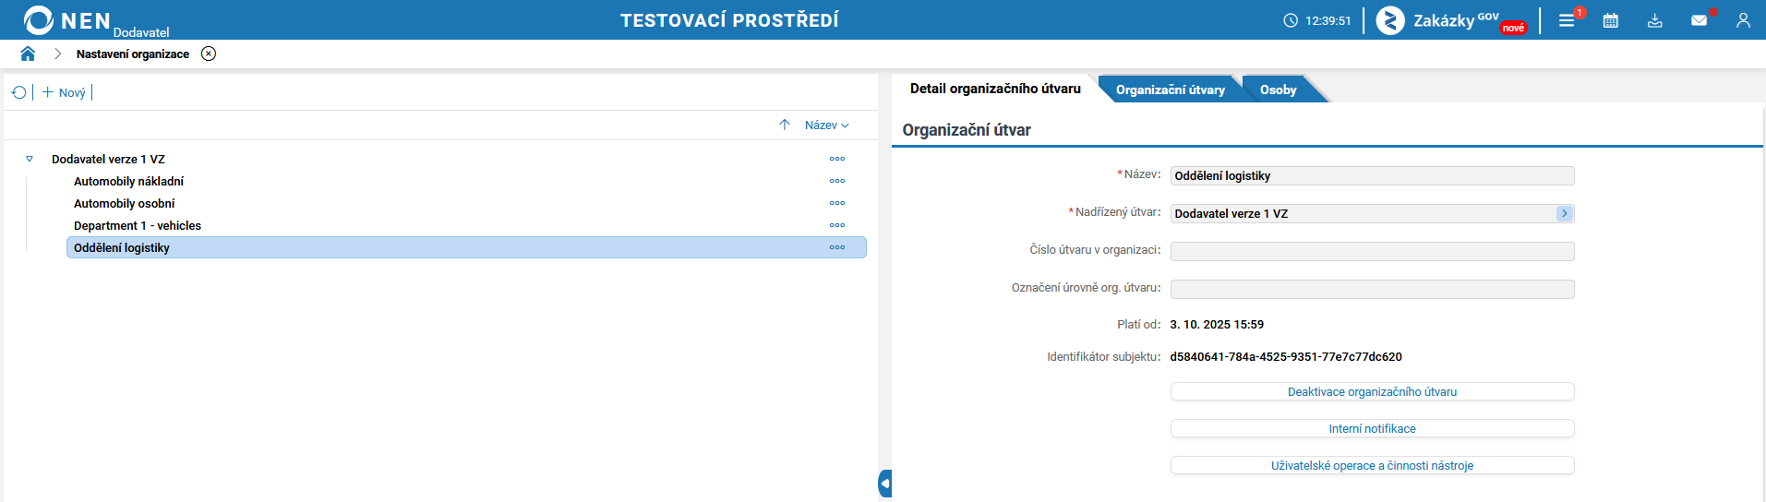The image size is (1766, 502).
Task: Collapse the left panel splitter arrow
Action: [x=885, y=483]
